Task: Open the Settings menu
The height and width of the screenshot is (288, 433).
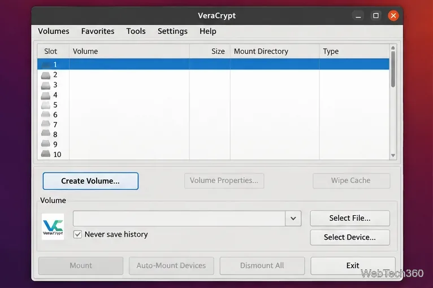Action: pyautogui.click(x=172, y=31)
